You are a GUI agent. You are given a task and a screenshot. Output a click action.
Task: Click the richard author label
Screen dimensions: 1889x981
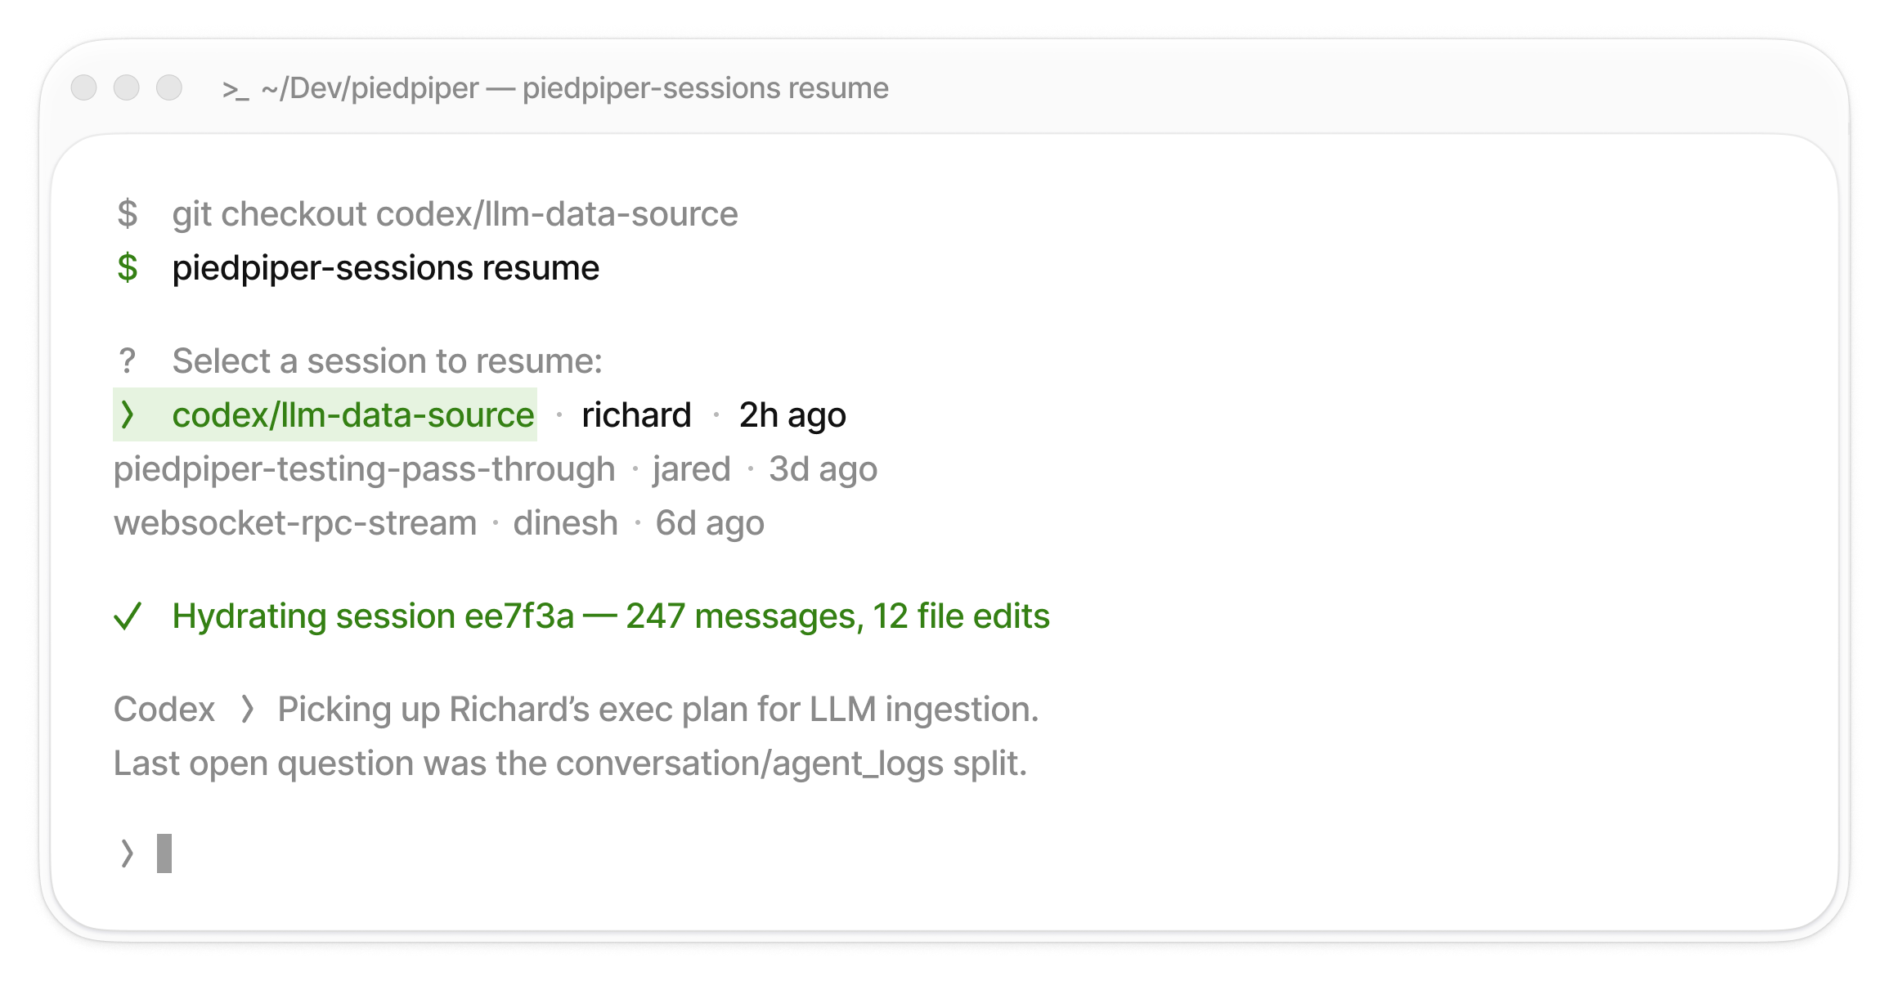636,415
